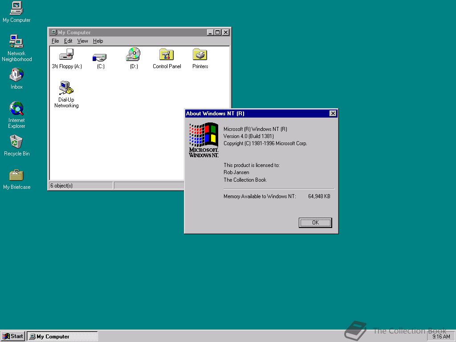The width and height of the screenshot is (456, 342).
Task: Select the My Computer taskbar button
Action: coord(62,336)
